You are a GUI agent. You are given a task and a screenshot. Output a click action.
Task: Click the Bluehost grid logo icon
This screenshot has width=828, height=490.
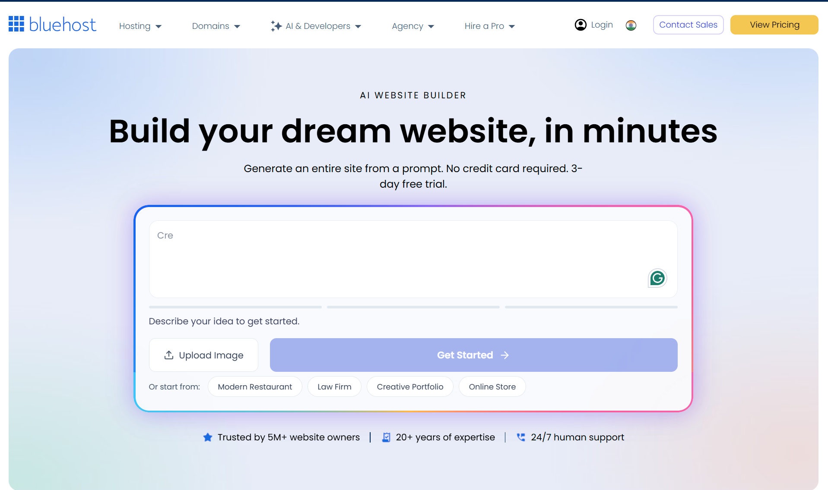click(x=16, y=24)
